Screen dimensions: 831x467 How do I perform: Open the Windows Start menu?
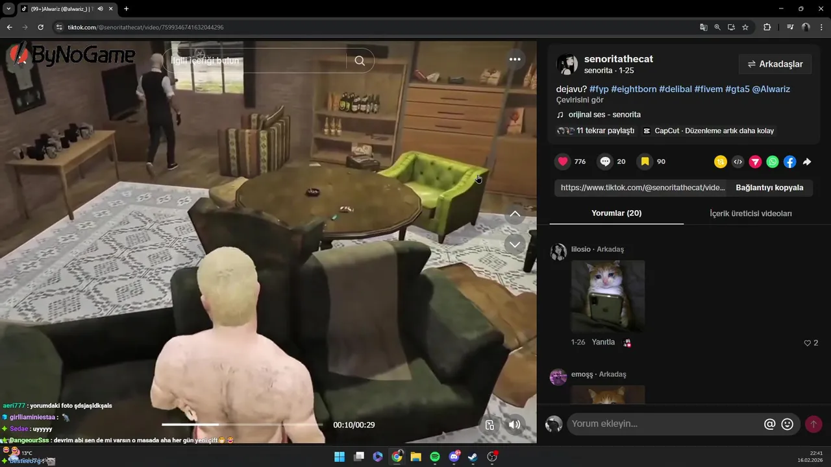(x=340, y=457)
